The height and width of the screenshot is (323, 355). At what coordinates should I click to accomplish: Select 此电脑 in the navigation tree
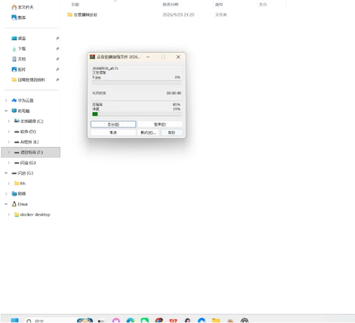tap(21, 111)
